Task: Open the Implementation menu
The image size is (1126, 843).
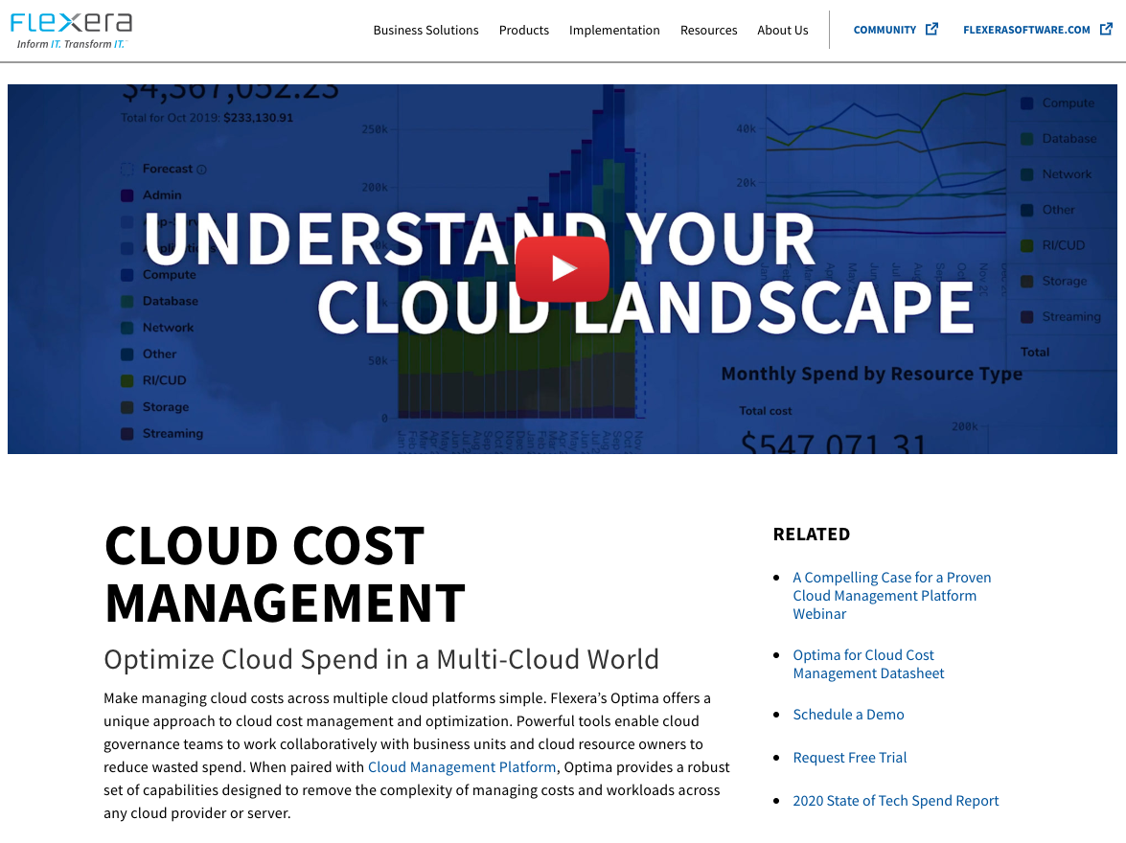Action: [x=614, y=31]
